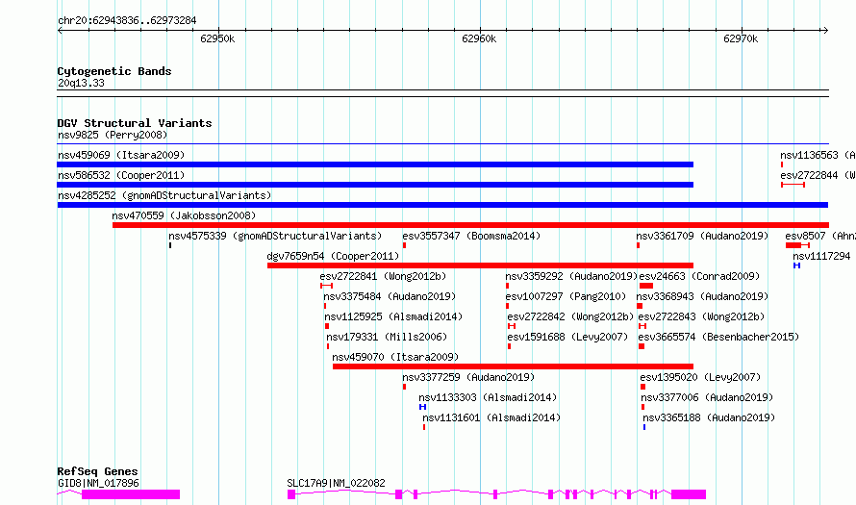Open esv1007297 (Pang2010) label
This screenshot has width=856, height=505.
click(566, 296)
